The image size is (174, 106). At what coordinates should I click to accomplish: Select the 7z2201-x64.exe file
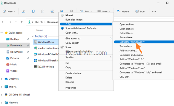[44, 67]
